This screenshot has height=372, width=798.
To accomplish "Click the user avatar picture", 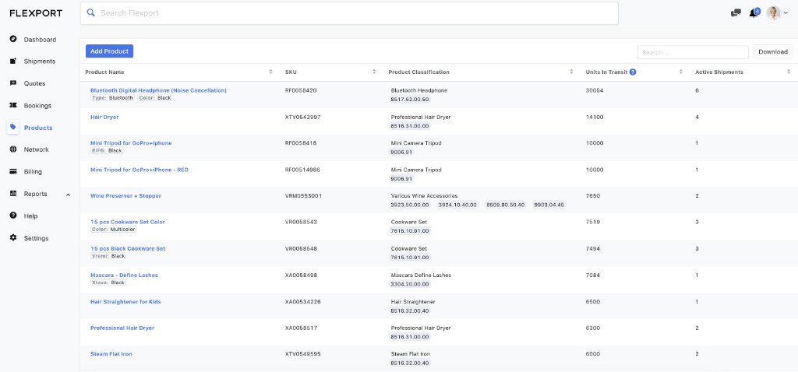I will (774, 13).
